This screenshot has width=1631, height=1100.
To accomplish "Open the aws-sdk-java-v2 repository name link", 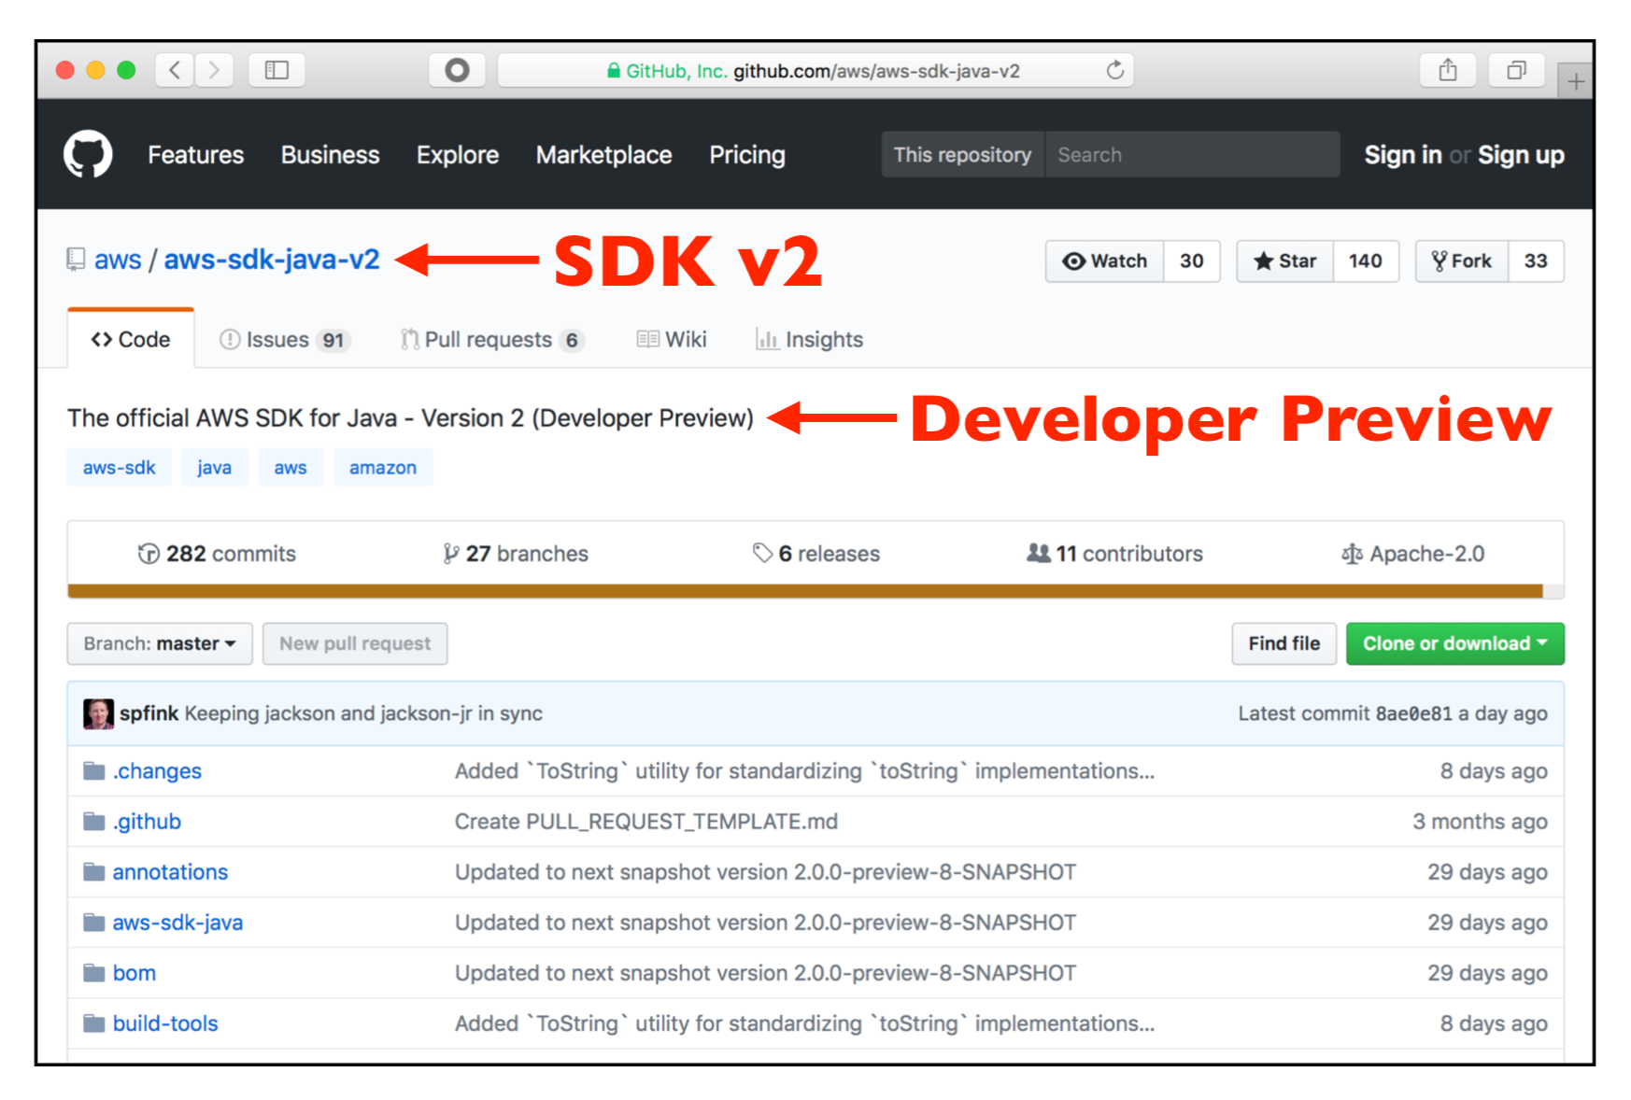I will pos(272,259).
